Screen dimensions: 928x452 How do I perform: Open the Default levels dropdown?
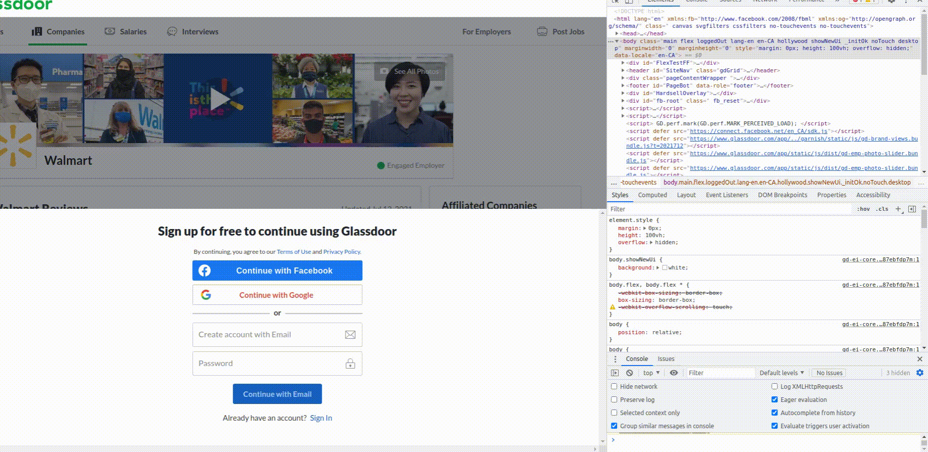[782, 373]
